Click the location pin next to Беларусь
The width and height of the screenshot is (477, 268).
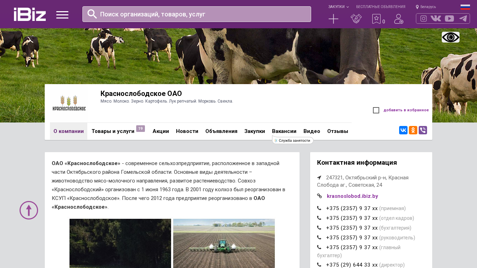417,7
